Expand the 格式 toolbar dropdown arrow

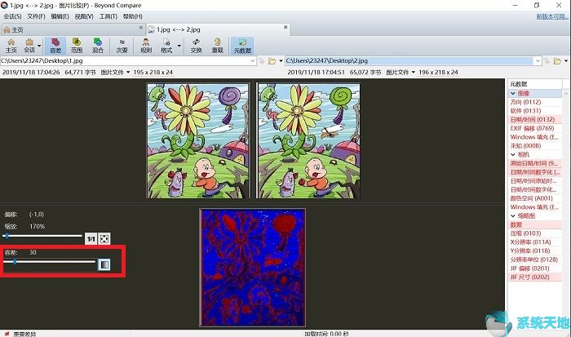(x=179, y=46)
